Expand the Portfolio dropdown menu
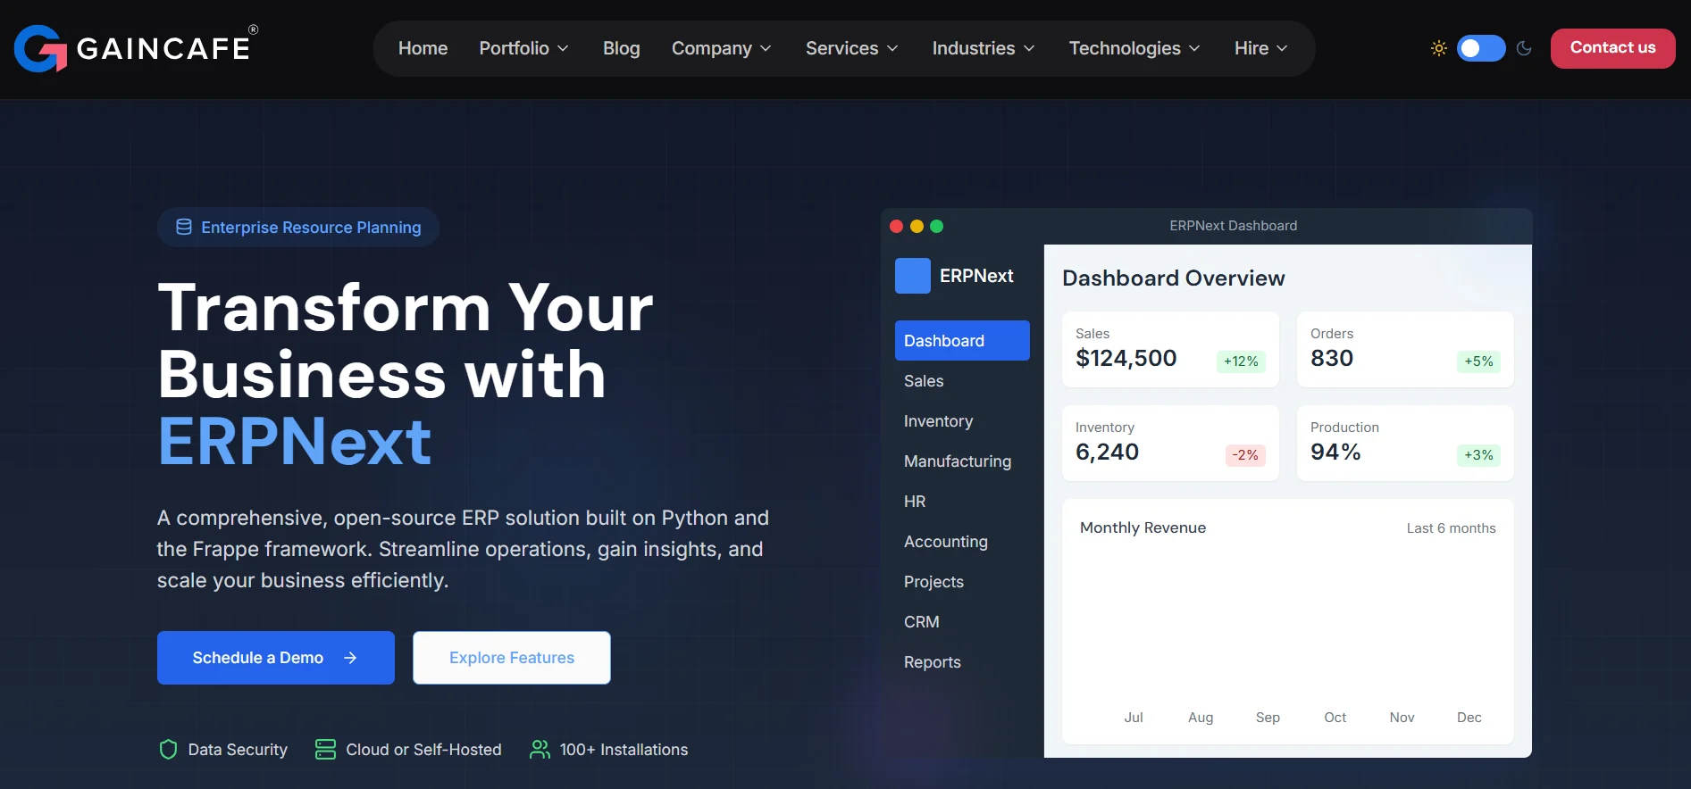 pos(523,48)
